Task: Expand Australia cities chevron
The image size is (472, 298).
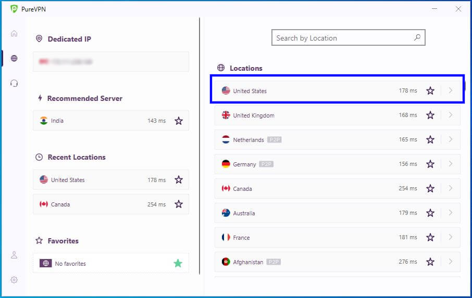Action: [x=451, y=213]
